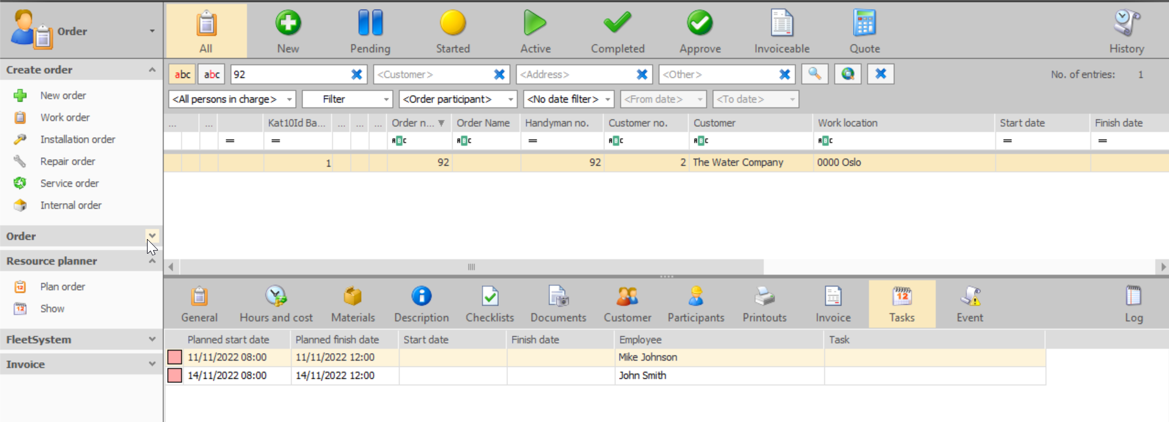Open the Documents tab
Viewport: 1169px width, 422px height.
click(558, 304)
